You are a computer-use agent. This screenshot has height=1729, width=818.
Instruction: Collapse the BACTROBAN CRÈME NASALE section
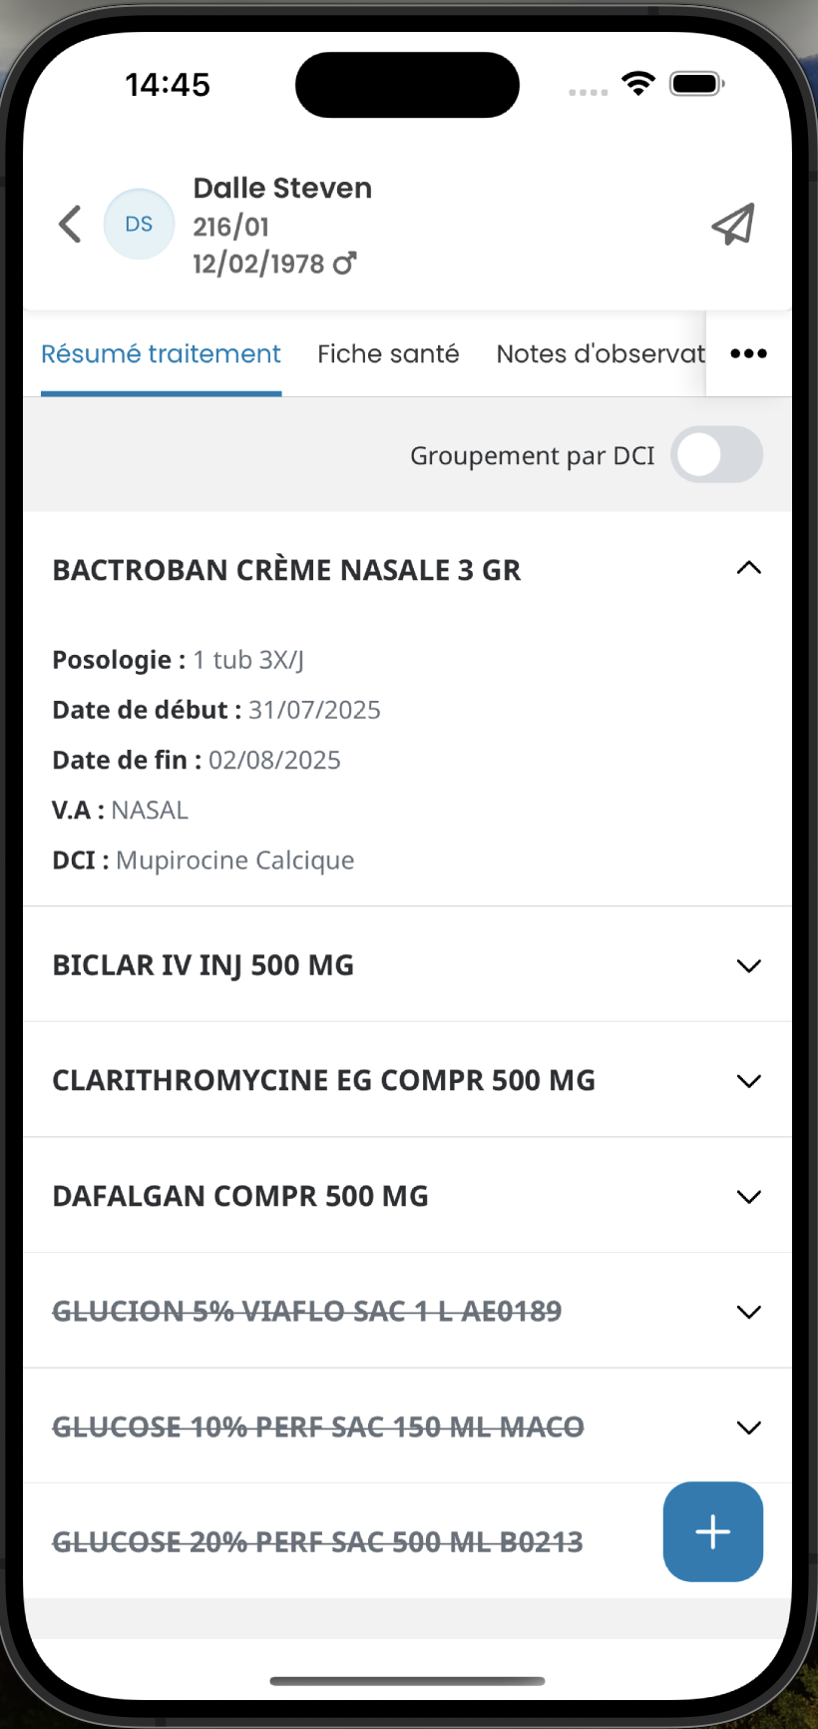coord(748,569)
